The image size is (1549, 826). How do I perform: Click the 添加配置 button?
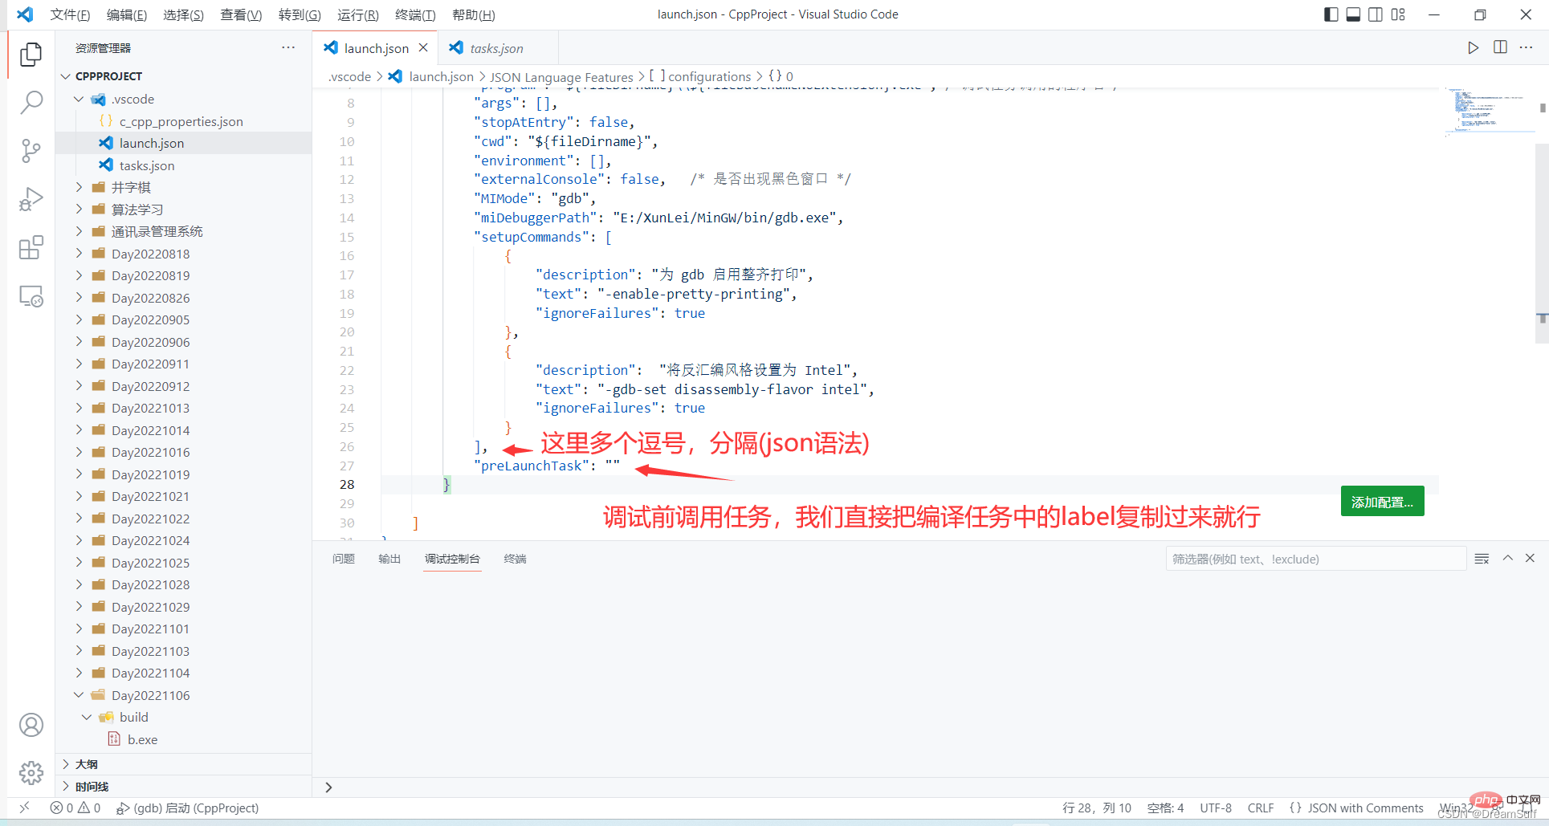[x=1381, y=500]
